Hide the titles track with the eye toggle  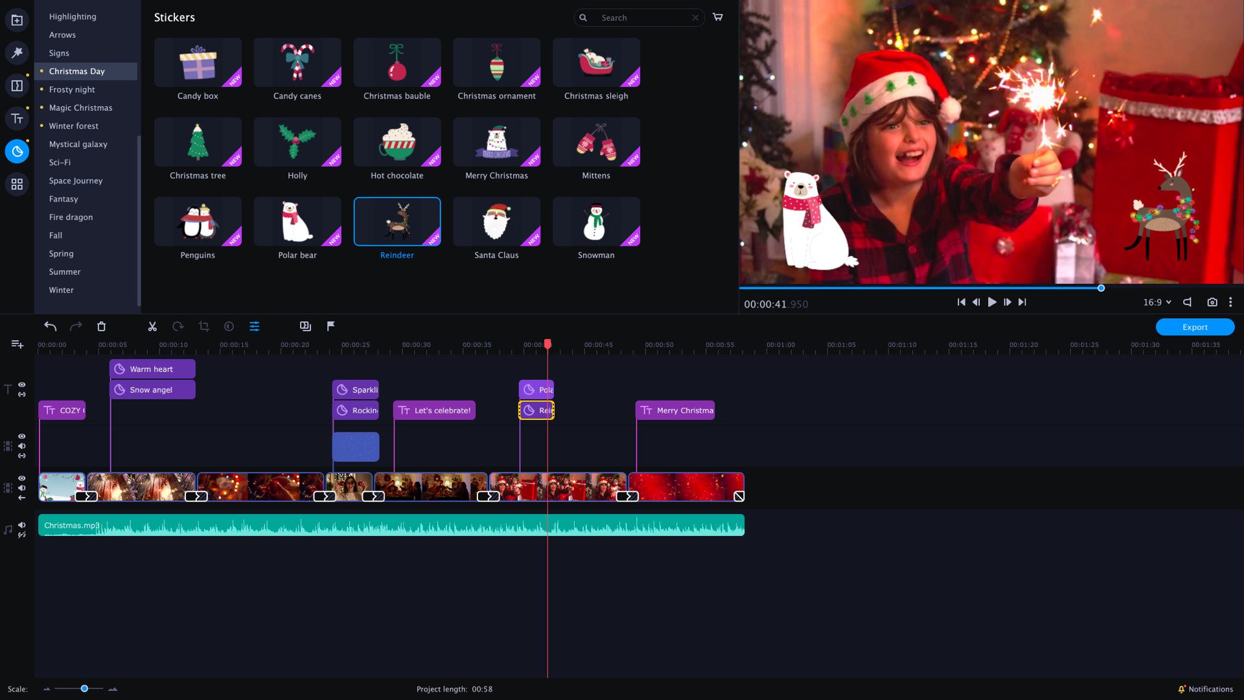21,384
